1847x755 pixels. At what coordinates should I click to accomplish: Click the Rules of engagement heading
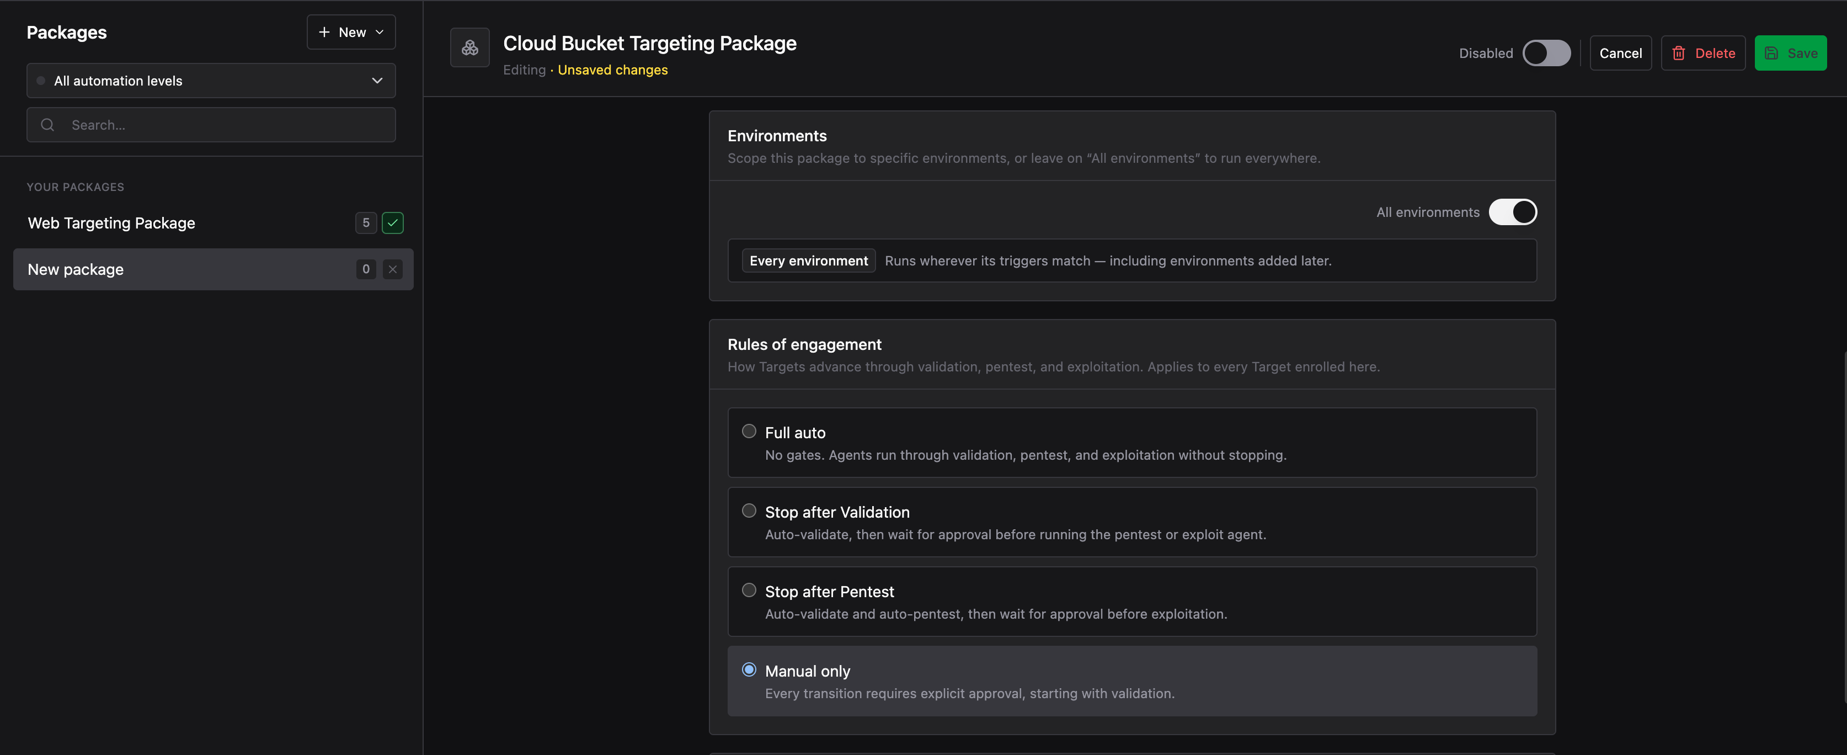804,345
